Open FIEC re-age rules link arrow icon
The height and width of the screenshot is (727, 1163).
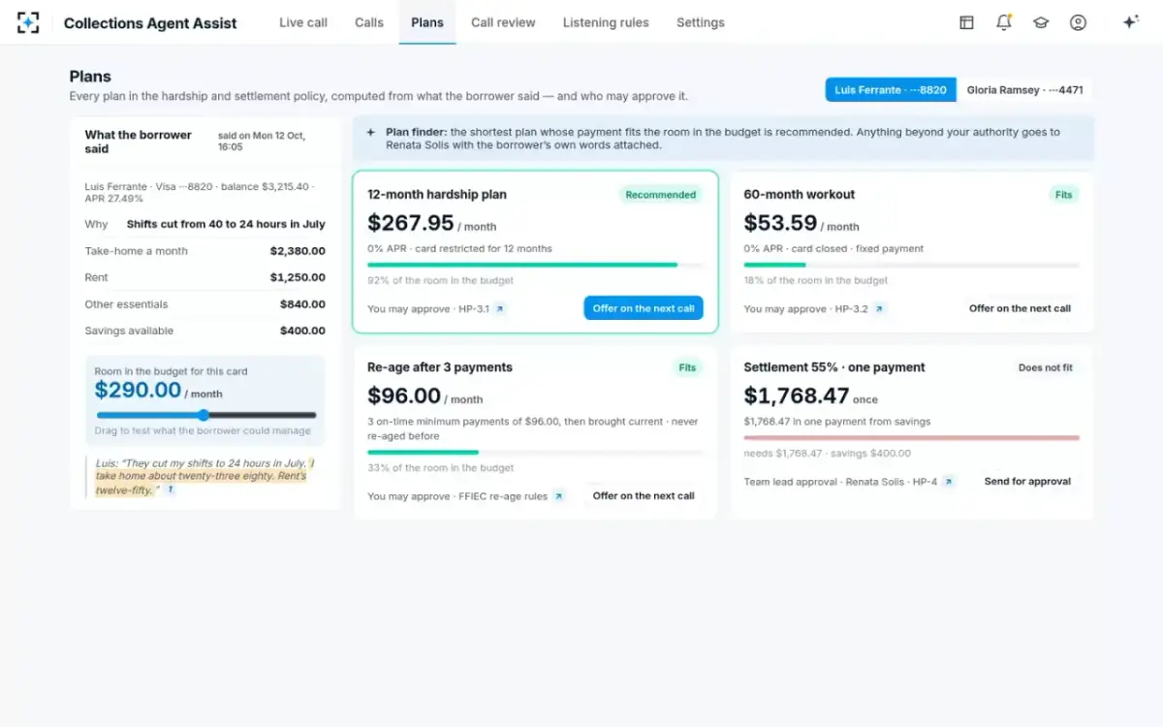558,496
